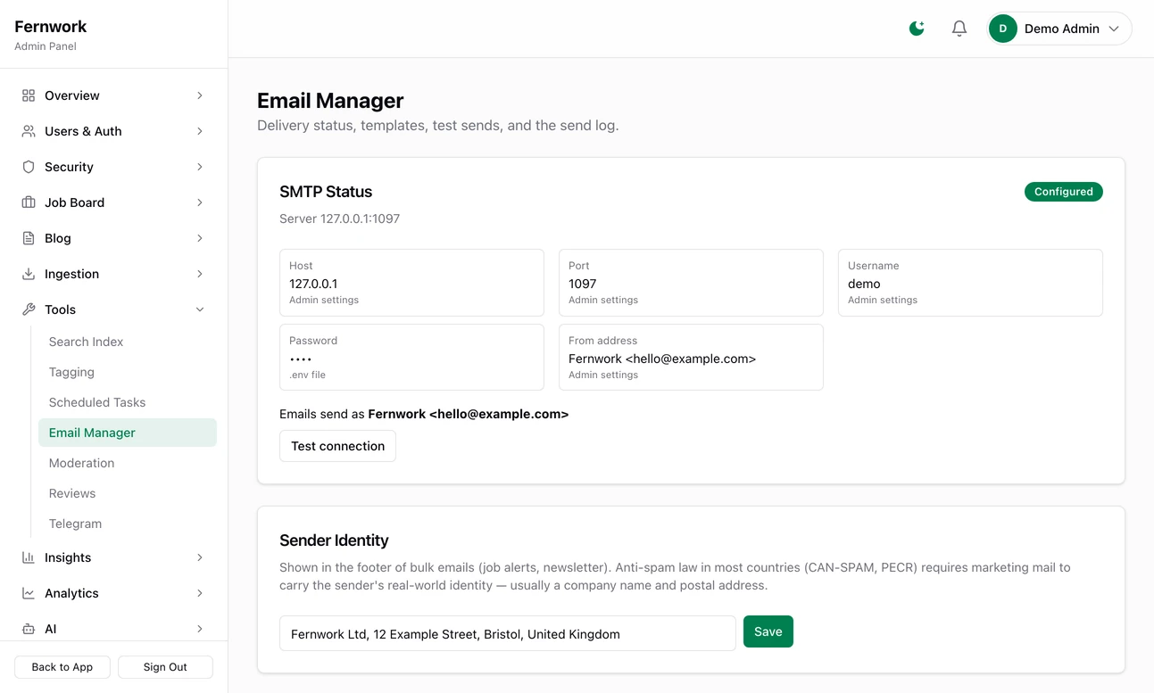Screen dimensions: 1154x693
Task: Open the Reviews page
Action: click(x=128, y=493)
